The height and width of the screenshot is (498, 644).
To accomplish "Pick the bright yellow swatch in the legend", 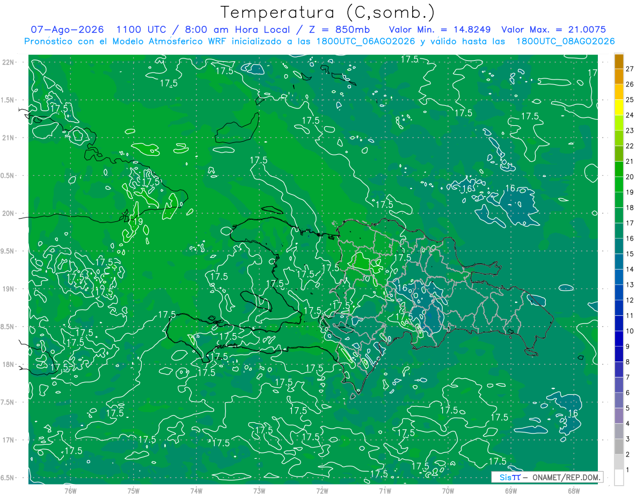I will pyautogui.click(x=619, y=107).
